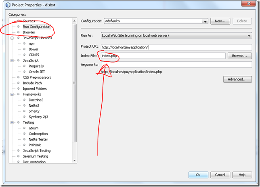Close the Project Properties dialog
Screen dimensions: 260x187
pyautogui.click(x=248, y=4)
